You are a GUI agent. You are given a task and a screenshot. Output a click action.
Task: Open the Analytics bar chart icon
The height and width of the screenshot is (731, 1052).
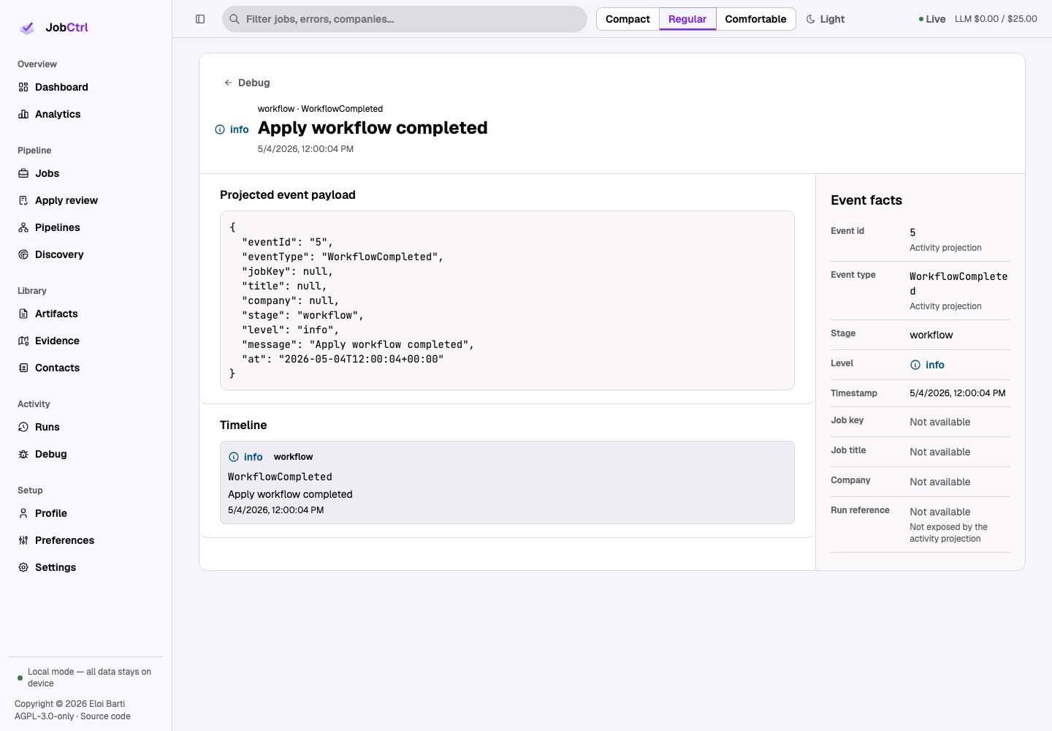point(23,114)
